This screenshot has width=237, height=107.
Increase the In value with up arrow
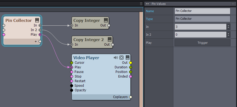[228, 26]
